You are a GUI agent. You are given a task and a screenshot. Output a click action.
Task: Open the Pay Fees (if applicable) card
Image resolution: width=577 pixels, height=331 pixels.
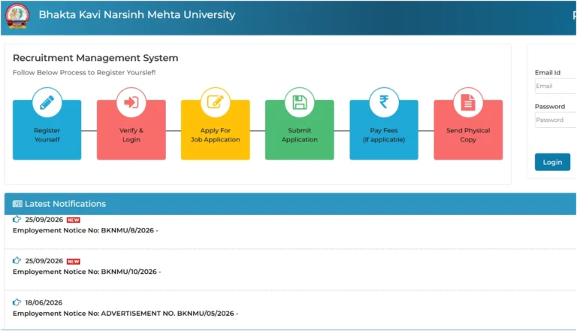[x=384, y=129]
